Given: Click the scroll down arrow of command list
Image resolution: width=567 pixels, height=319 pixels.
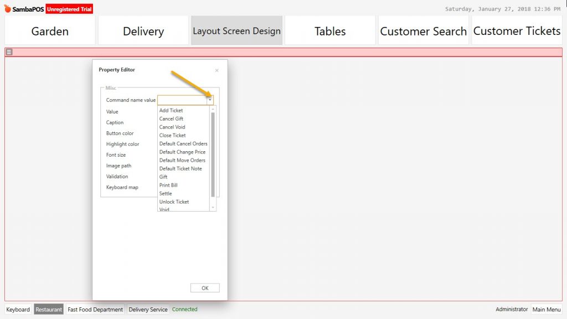Looking at the screenshot, I should [213, 208].
